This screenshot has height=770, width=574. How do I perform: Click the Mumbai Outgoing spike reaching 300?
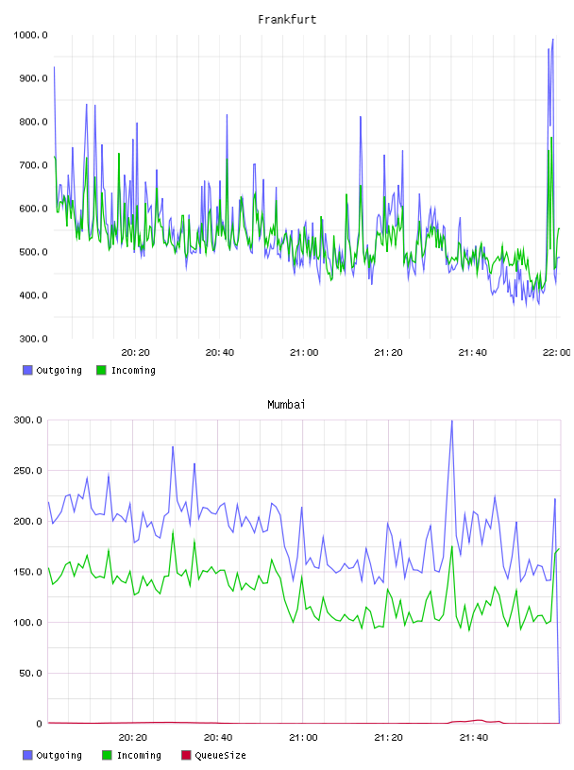(451, 422)
